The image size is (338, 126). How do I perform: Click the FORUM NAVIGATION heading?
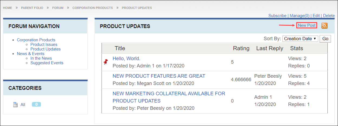(x=34, y=26)
